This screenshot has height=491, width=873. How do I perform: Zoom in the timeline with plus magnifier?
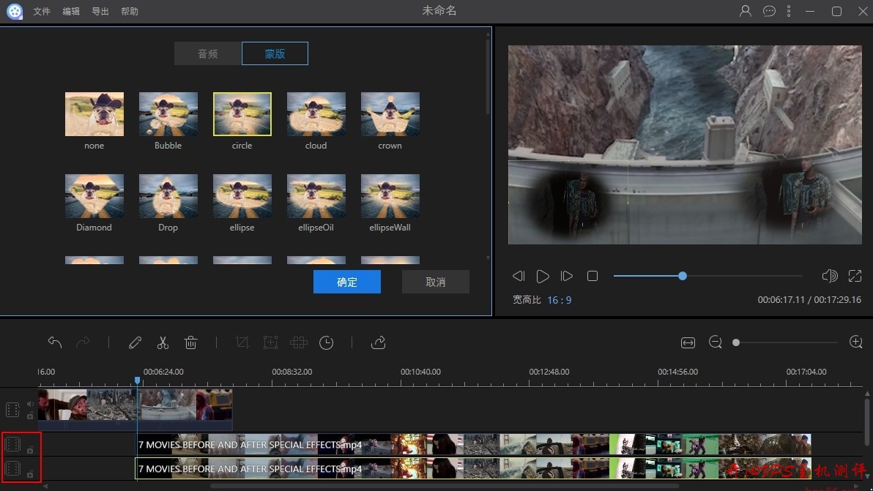coord(855,342)
